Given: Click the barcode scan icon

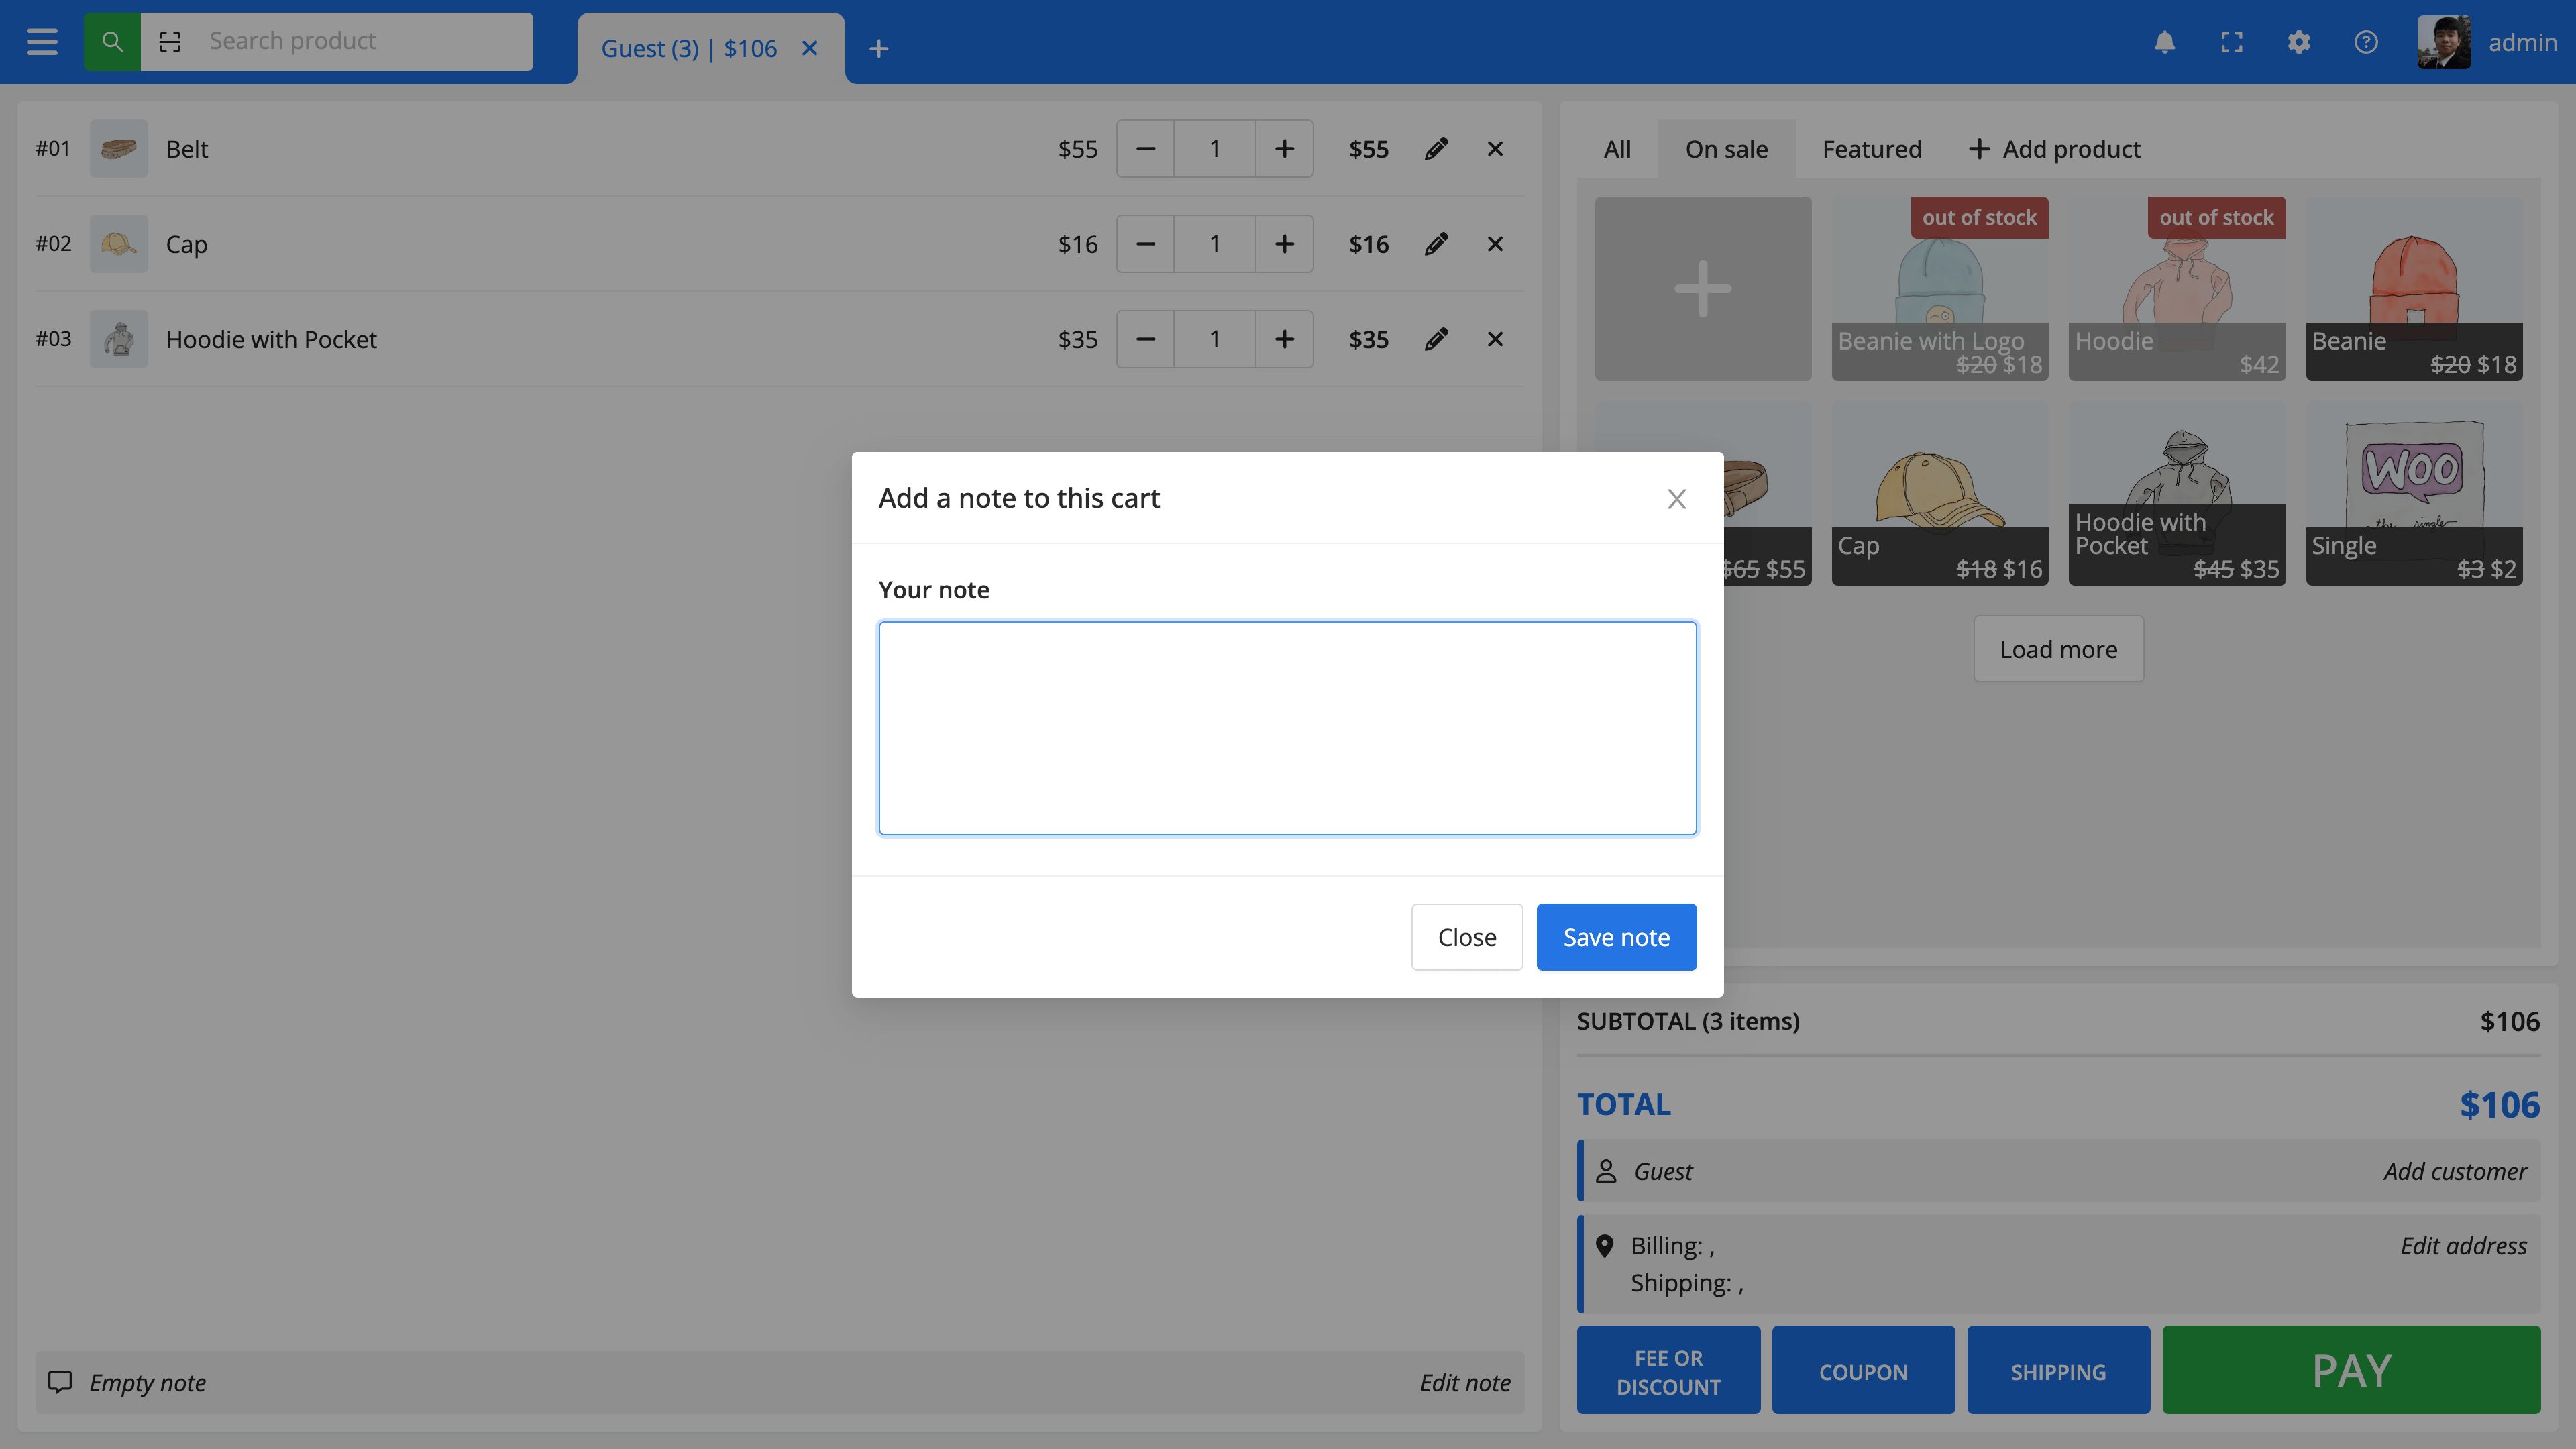Looking at the screenshot, I should coord(170,42).
